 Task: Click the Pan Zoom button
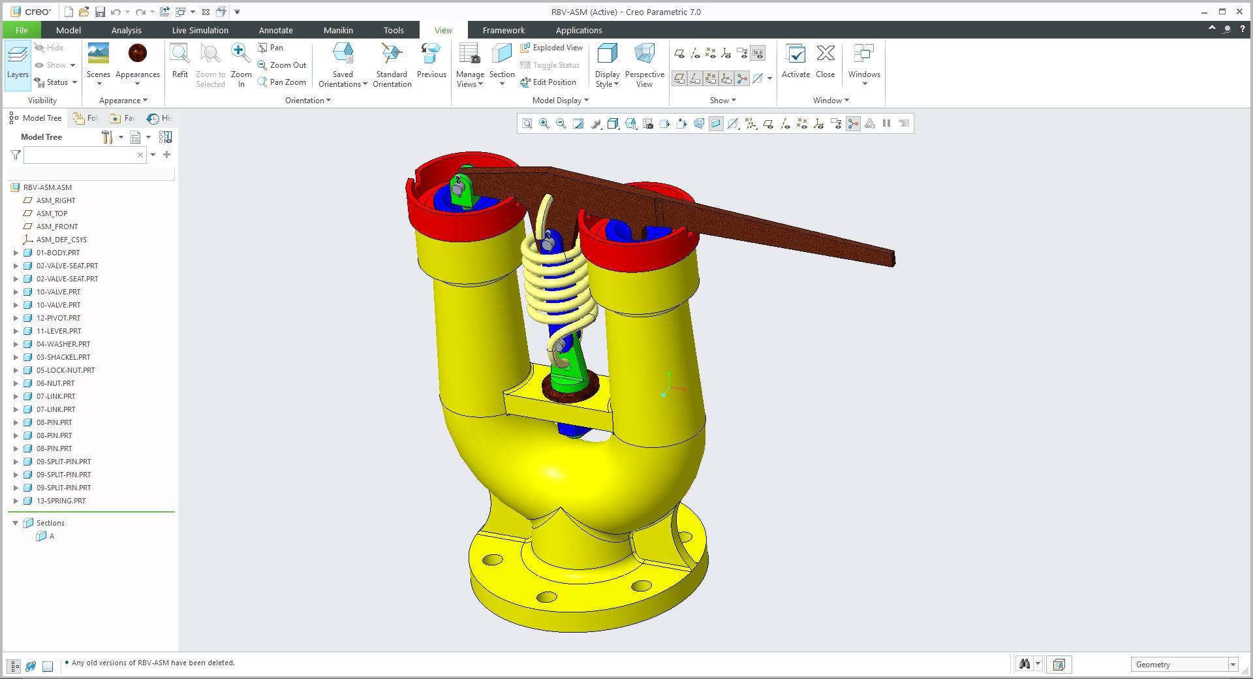pos(282,82)
